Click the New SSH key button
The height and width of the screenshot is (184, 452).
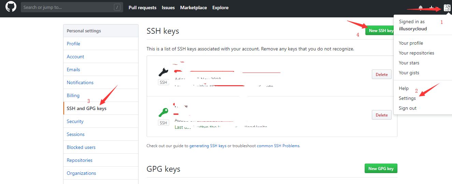(379, 30)
